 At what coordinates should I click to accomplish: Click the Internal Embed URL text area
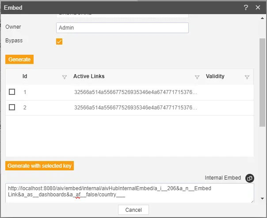tap(130, 193)
